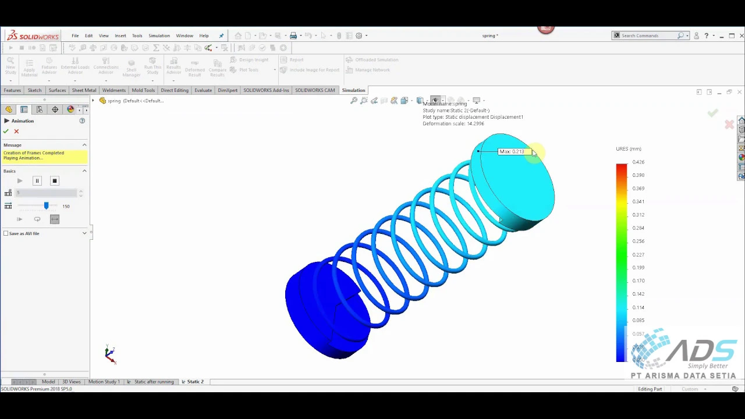The width and height of the screenshot is (745, 419).
Task: Open the user Login icon
Action: click(696, 35)
